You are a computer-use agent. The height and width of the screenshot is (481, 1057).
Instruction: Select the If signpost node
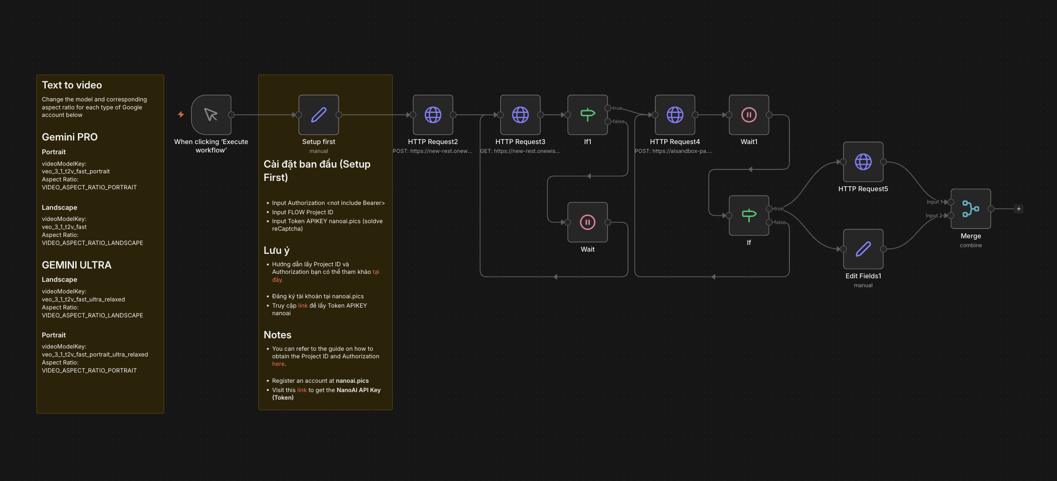[748, 216]
